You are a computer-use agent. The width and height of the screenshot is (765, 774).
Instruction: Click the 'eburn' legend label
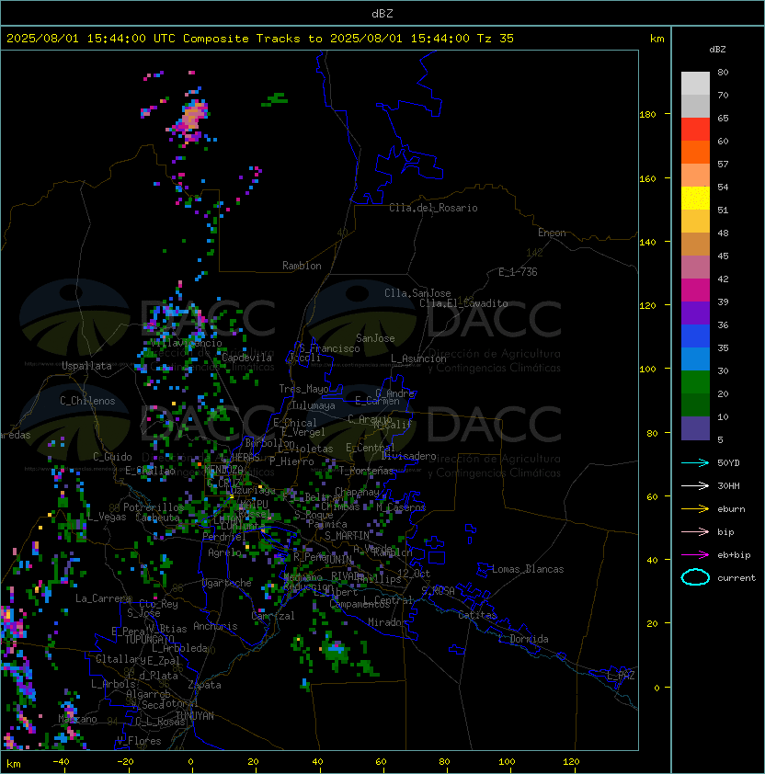point(731,509)
